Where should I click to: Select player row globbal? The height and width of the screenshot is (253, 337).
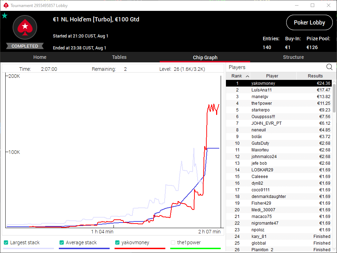[x=279, y=243]
